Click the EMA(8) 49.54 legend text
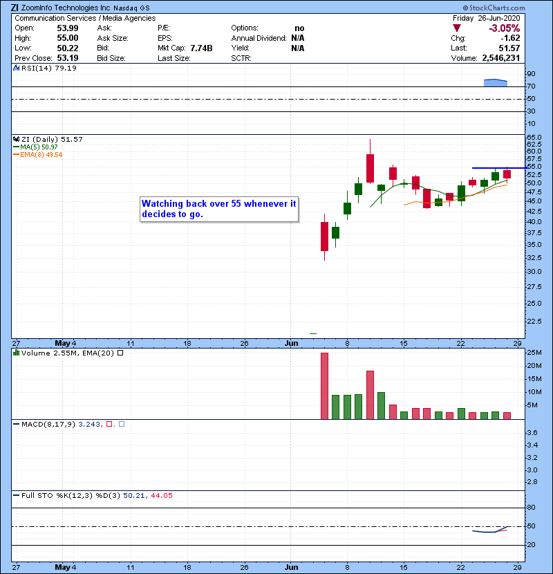The width and height of the screenshot is (553, 574). click(x=41, y=154)
